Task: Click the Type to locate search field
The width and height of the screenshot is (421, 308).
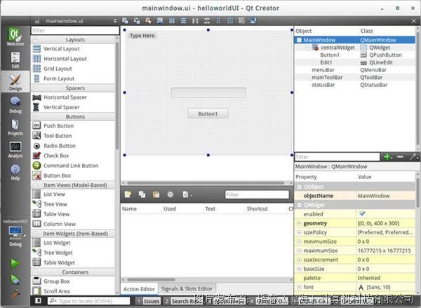Action: click(x=88, y=301)
